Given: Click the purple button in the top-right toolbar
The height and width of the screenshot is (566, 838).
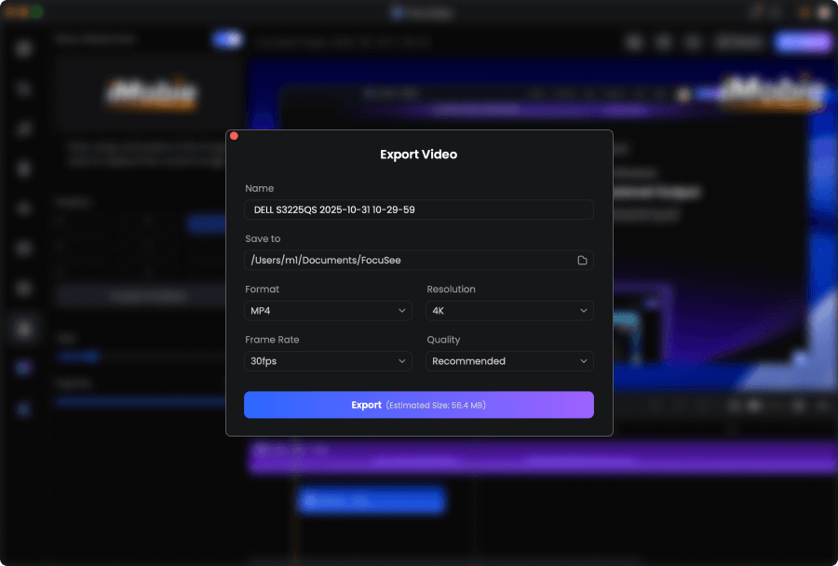Looking at the screenshot, I should (x=803, y=42).
